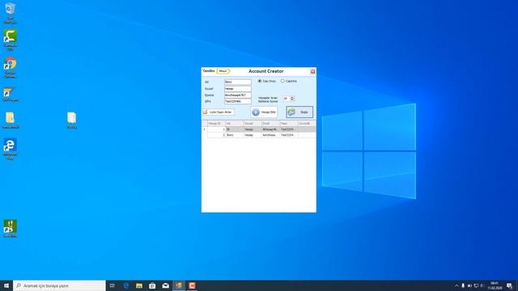This screenshot has width=518, height=291.
Task: Open Google Chrome desktop shortcut
Action: (10, 68)
